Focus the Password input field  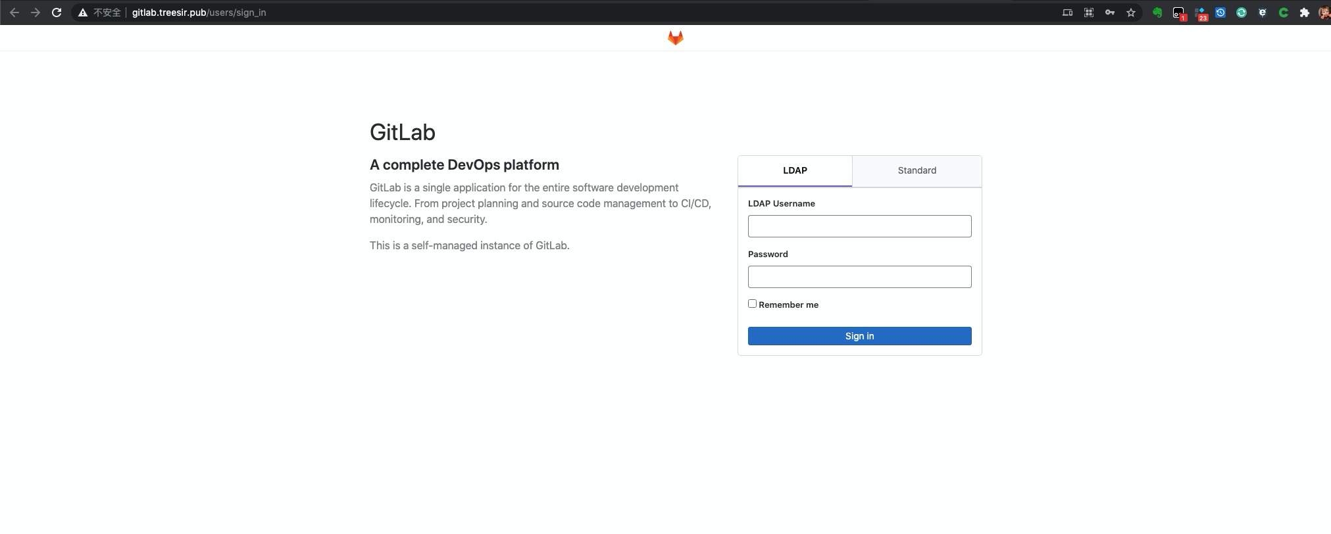[859, 277]
